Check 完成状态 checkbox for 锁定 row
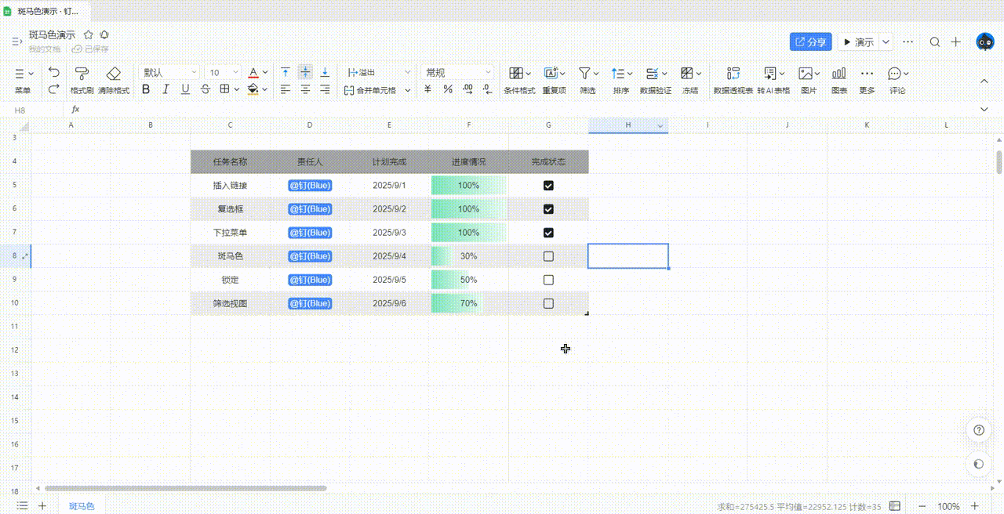The height and width of the screenshot is (514, 1004). click(x=548, y=280)
